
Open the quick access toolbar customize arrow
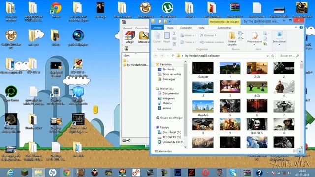[x=170, y=21]
